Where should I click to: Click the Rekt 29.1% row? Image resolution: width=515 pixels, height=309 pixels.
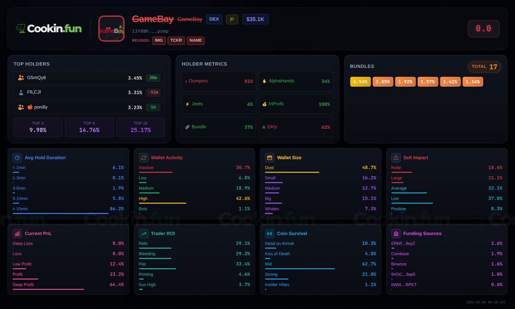tap(194, 244)
